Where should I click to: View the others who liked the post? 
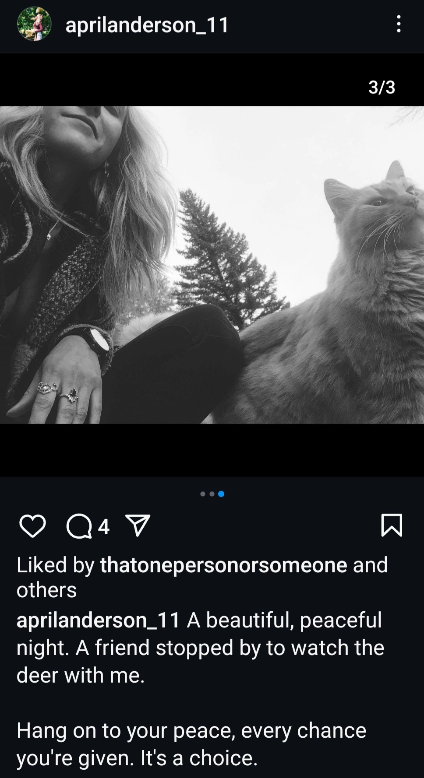tap(46, 590)
